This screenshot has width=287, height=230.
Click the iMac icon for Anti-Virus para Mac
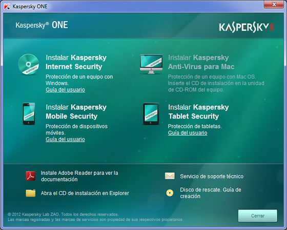[x=151, y=64]
